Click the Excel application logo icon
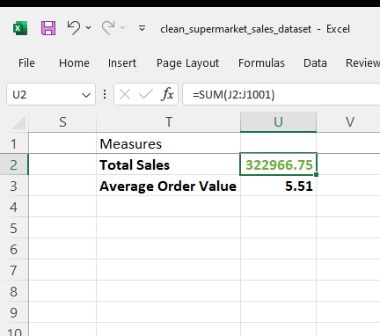The height and width of the screenshot is (336, 380). point(20,28)
